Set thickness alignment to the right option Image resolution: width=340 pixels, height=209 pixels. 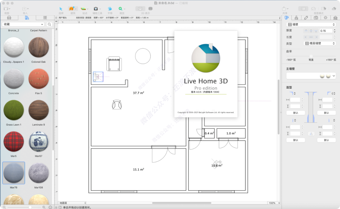(x=316, y=31)
